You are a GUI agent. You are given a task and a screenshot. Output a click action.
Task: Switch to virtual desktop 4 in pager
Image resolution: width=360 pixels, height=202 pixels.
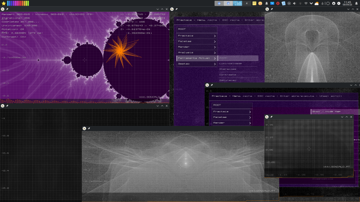click(x=246, y=4)
